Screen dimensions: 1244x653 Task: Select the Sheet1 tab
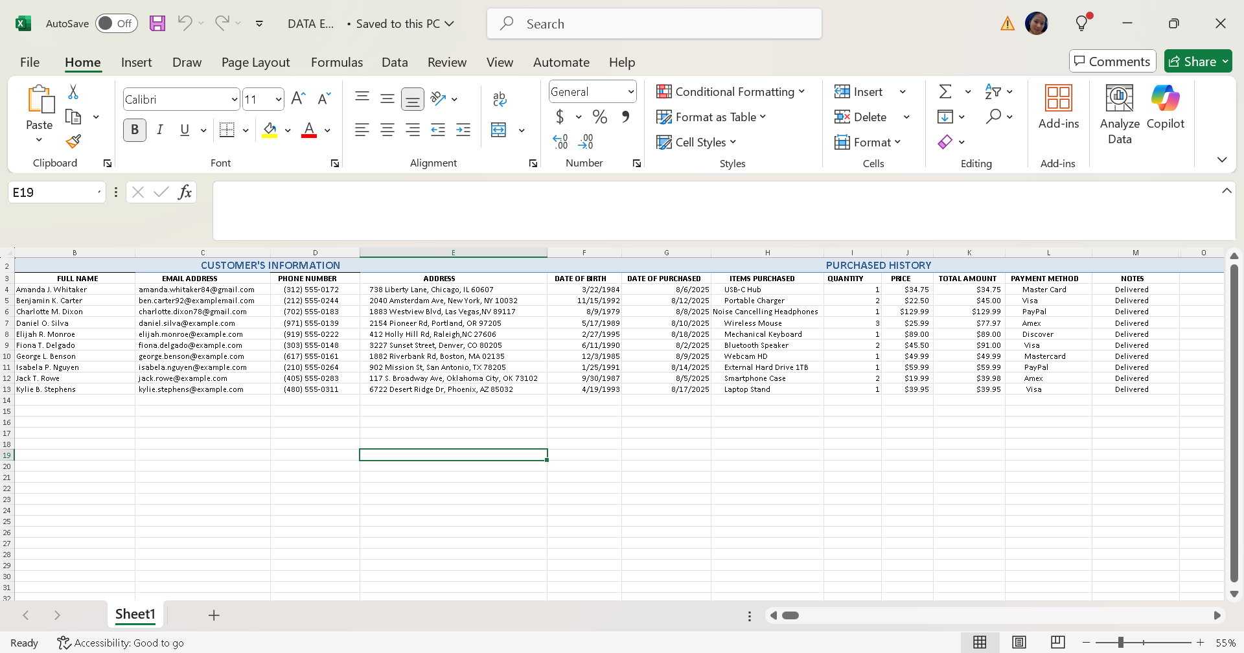point(135,614)
